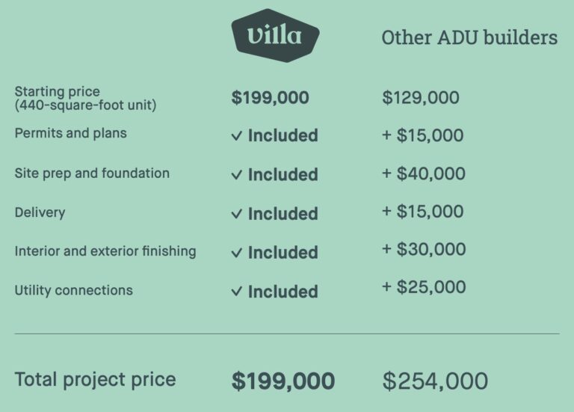Click the Starting price row label

85,98
